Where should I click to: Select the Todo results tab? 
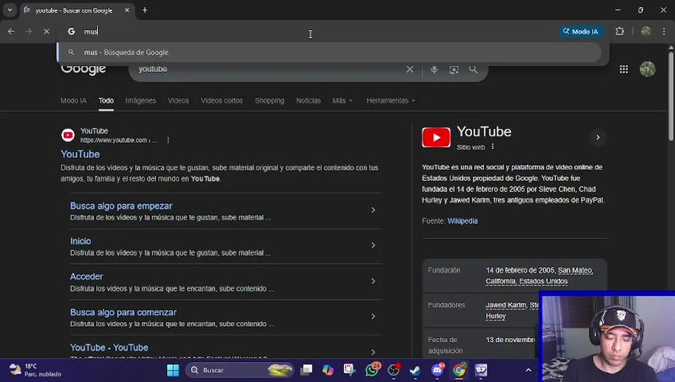[106, 100]
